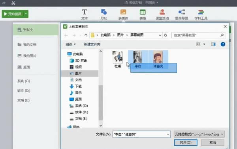This screenshot has width=237, height=149.
Task: Go forward in the file dialog
Action: click(x=74, y=35)
